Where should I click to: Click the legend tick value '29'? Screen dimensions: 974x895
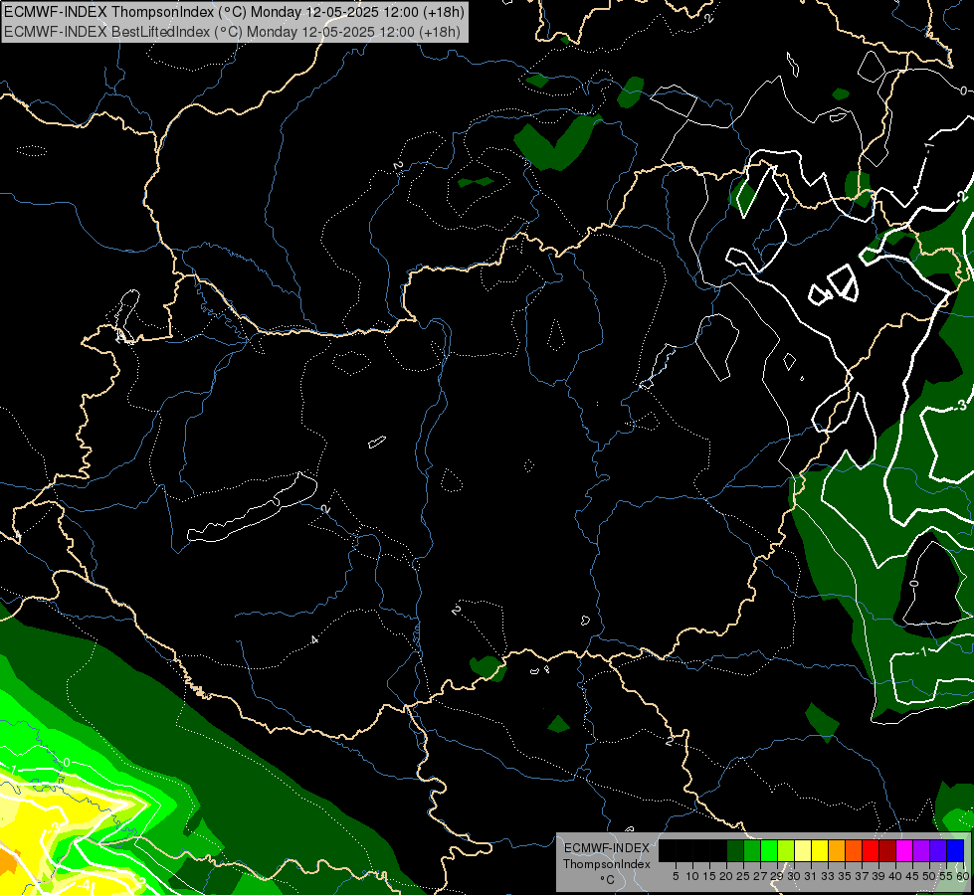click(x=777, y=876)
